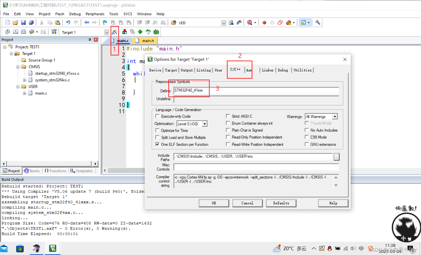This screenshot has height=255, width=421.
Task: Click the compiler control string scroll-down arrow
Action: coord(336,185)
